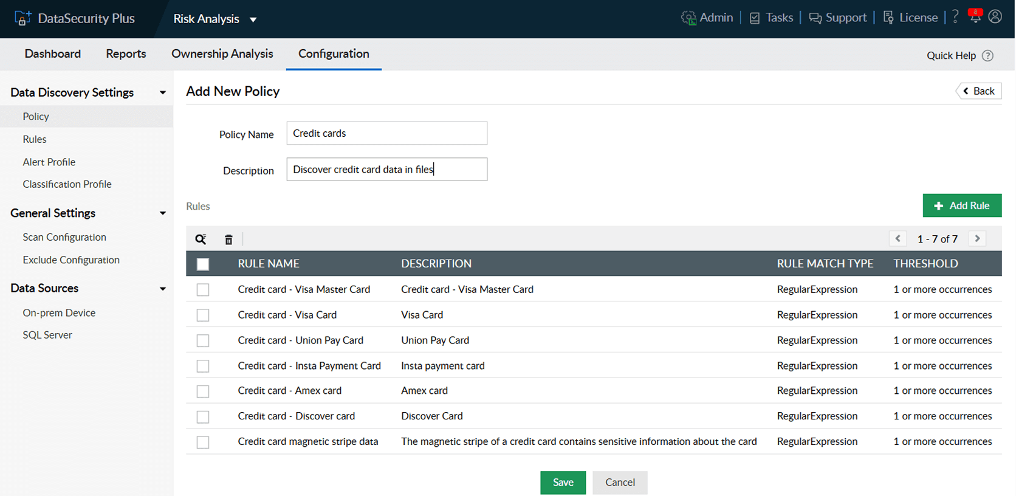The image size is (1016, 496).
Task: Click the 'Credit card - Union Pay Card' rule name
Action: (x=301, y=340)
